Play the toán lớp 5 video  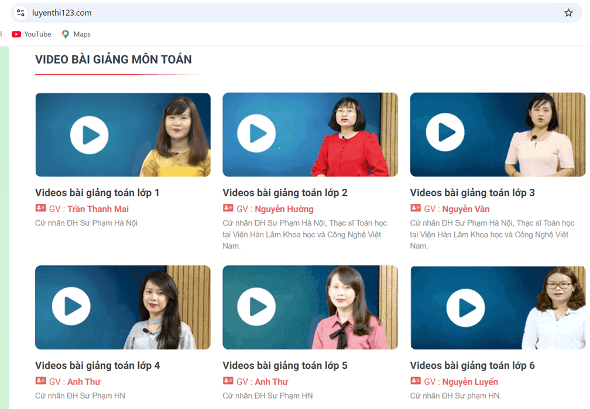click(x=256, y=307)
